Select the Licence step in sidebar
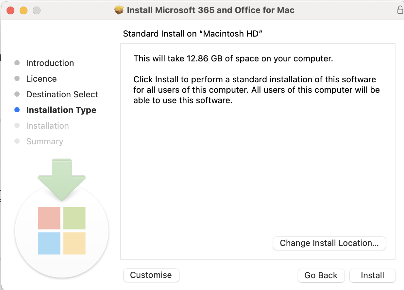Image resolution: width=404 pixels, height=290 pixels. point(41,79)
